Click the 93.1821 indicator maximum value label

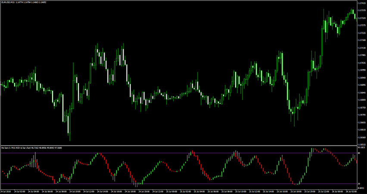coord(361,147)
